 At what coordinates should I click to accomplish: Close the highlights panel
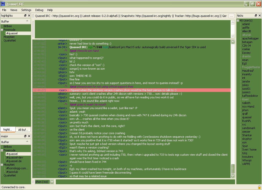[x=29, y=16]
